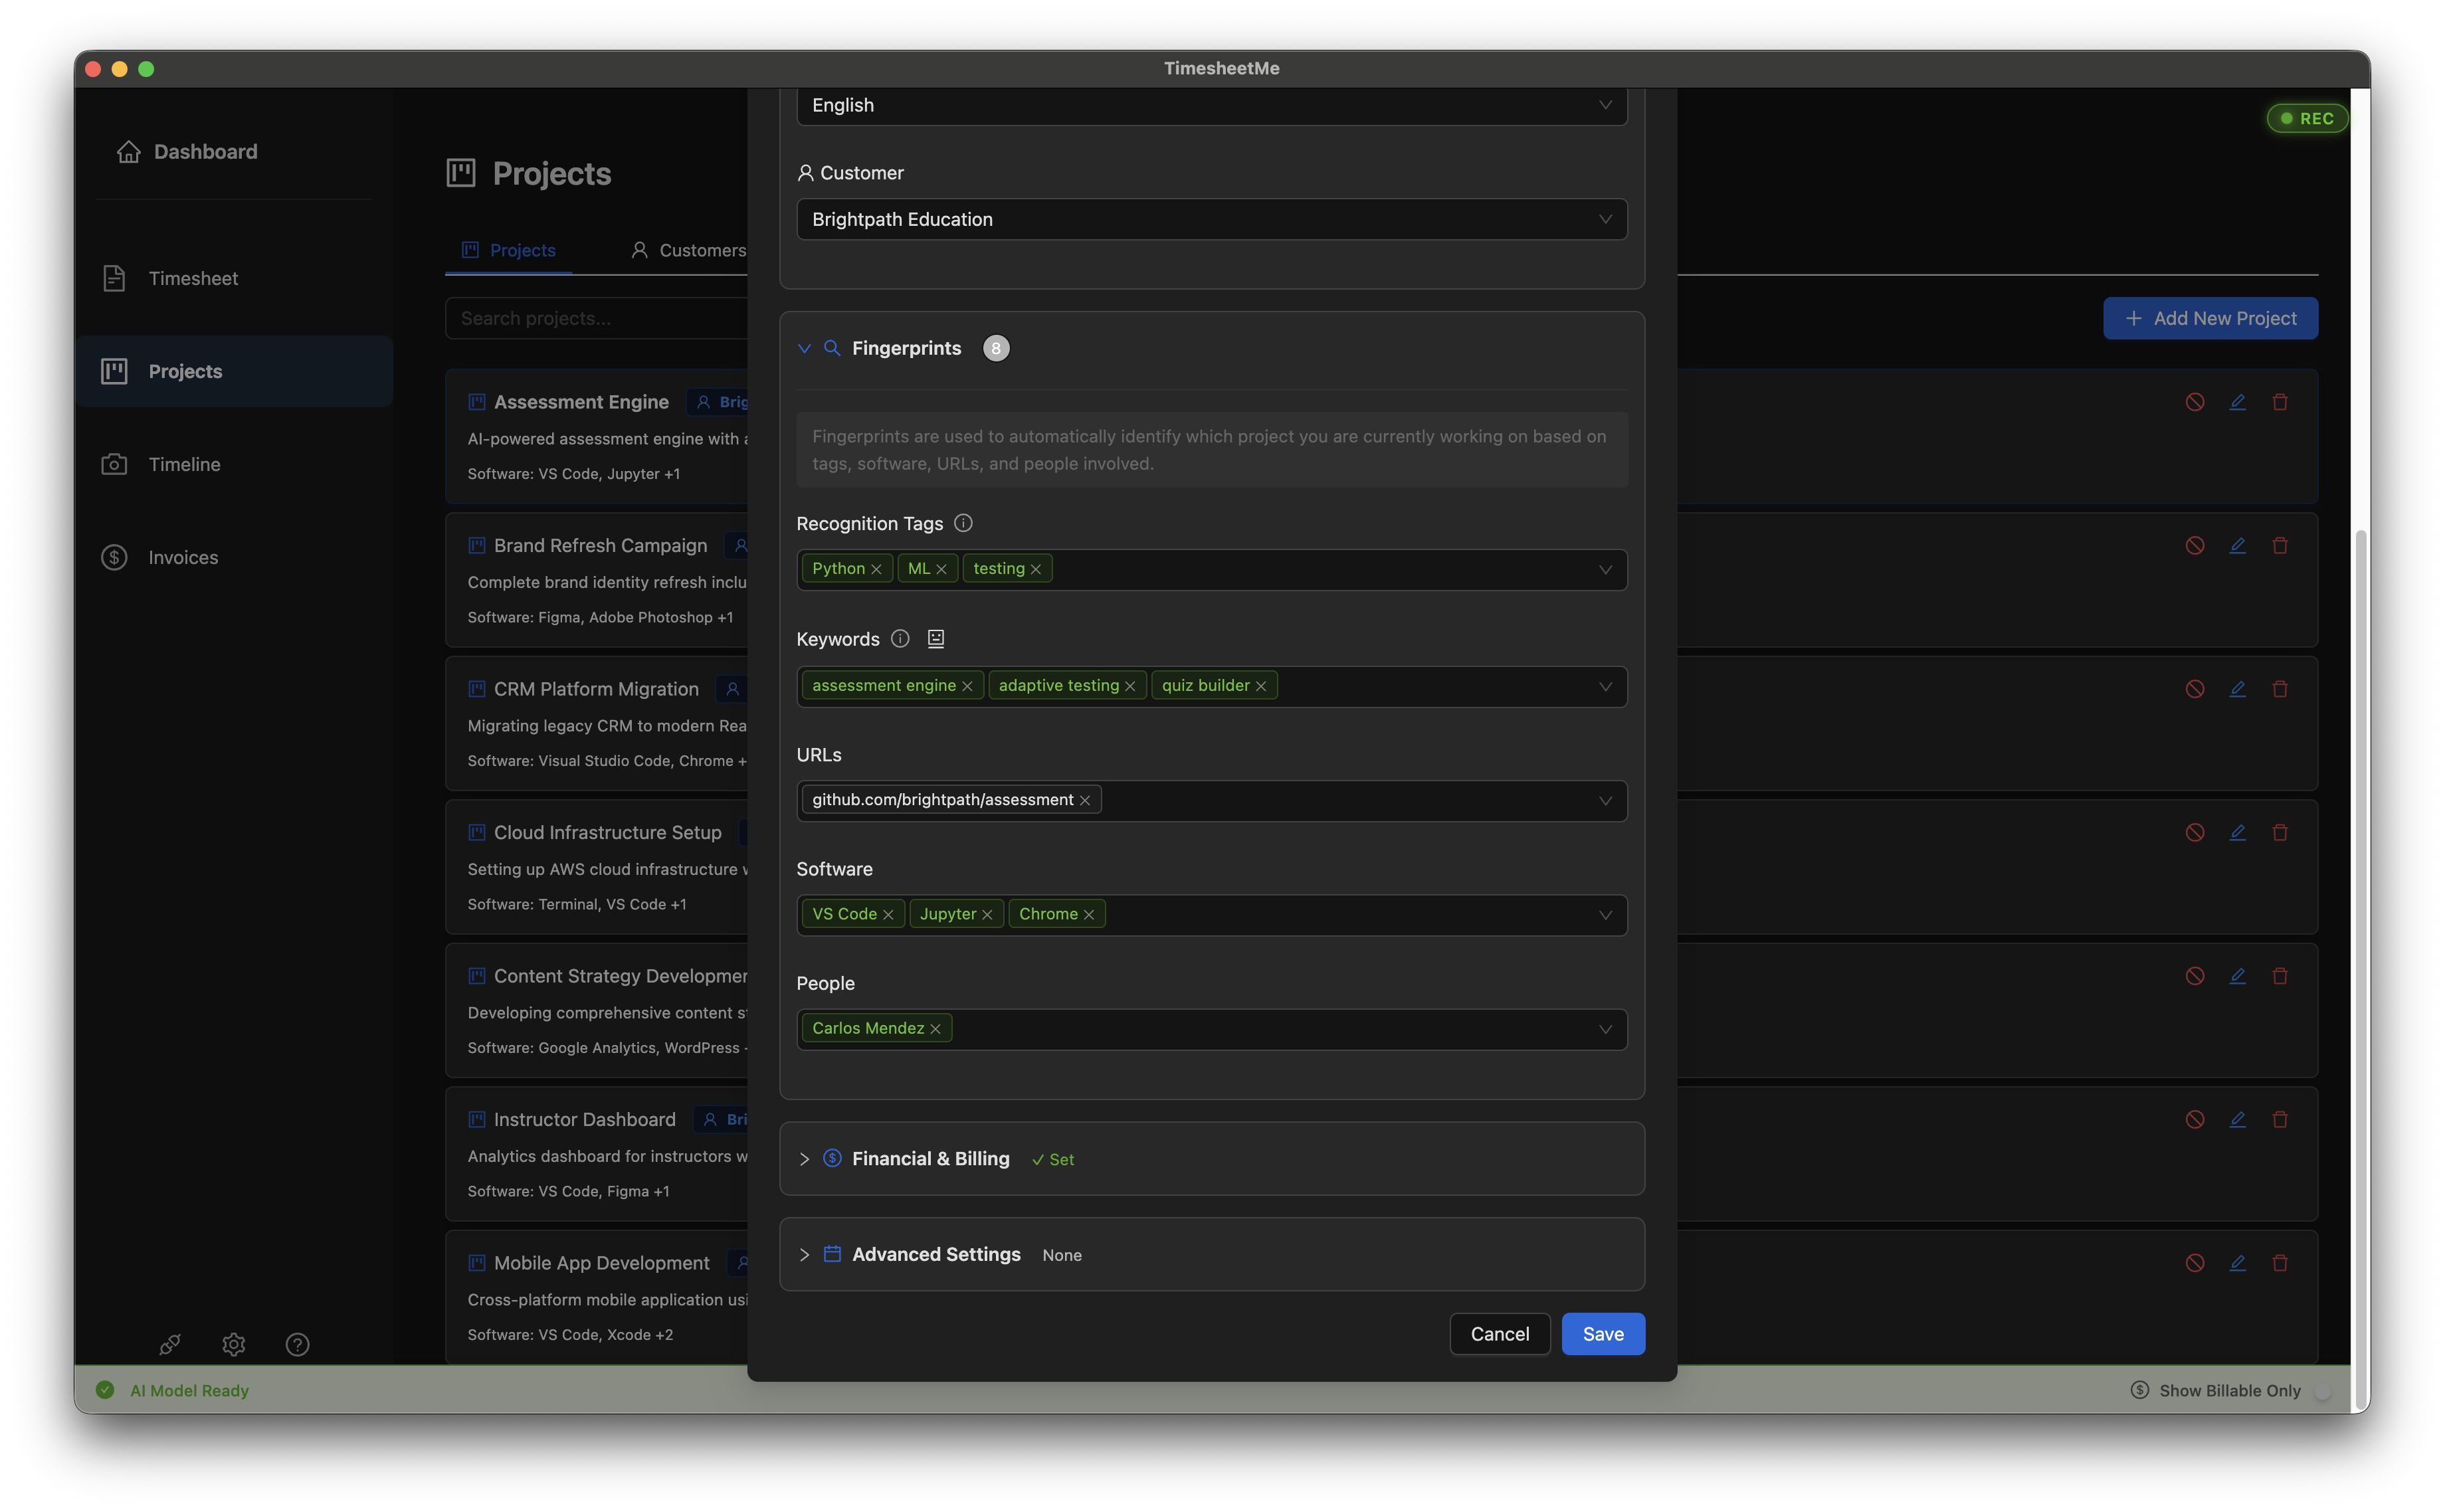Image resolution: width=2445 pixels, height=1512 pixels.
Task: Collapse the Fingerprints section
Action: tap(804, 348)
